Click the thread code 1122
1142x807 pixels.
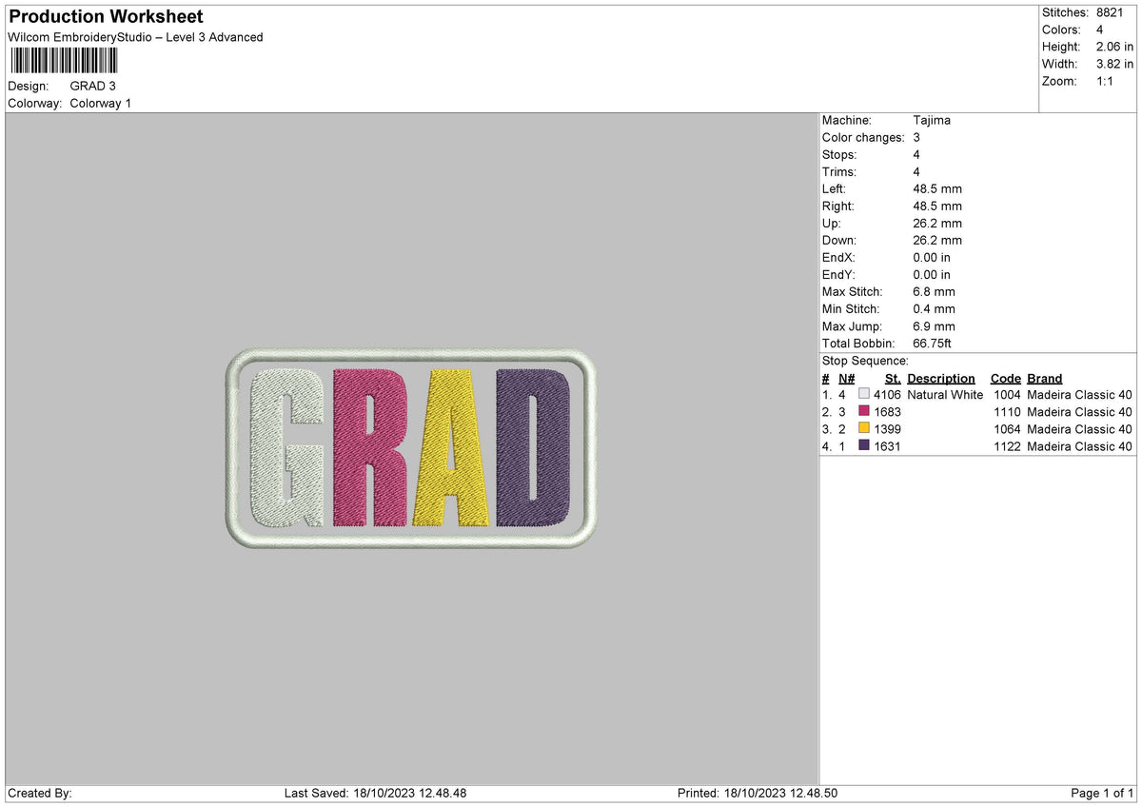1007,445
